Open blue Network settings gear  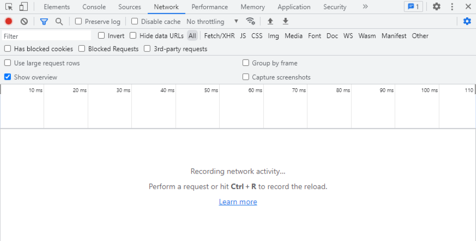[x=467, y=21]
